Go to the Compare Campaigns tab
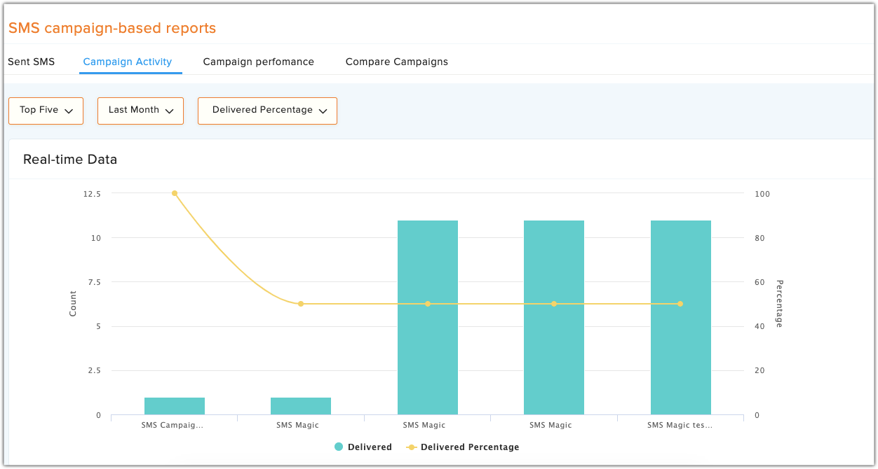The image size is (878, 469). click(397, 62)
